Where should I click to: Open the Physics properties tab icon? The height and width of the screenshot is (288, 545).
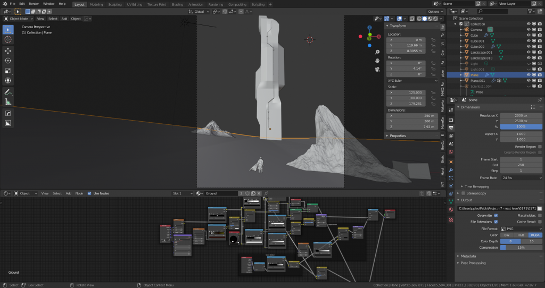click(451, 186)
